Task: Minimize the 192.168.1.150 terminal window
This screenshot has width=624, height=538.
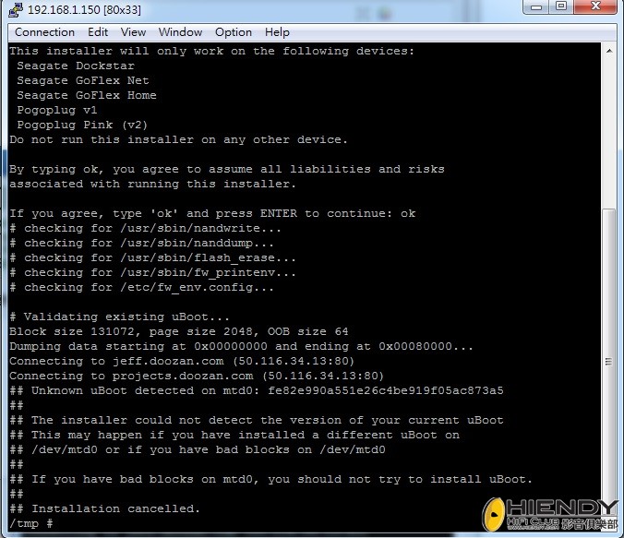Action: tap(536, 8)
